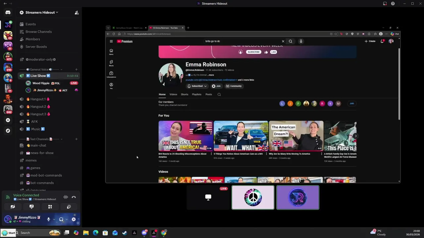This screenshot has width=424, height=238.
Task: Open Browse Channels in Discord sidebar
Action: (x=38, y=32)
